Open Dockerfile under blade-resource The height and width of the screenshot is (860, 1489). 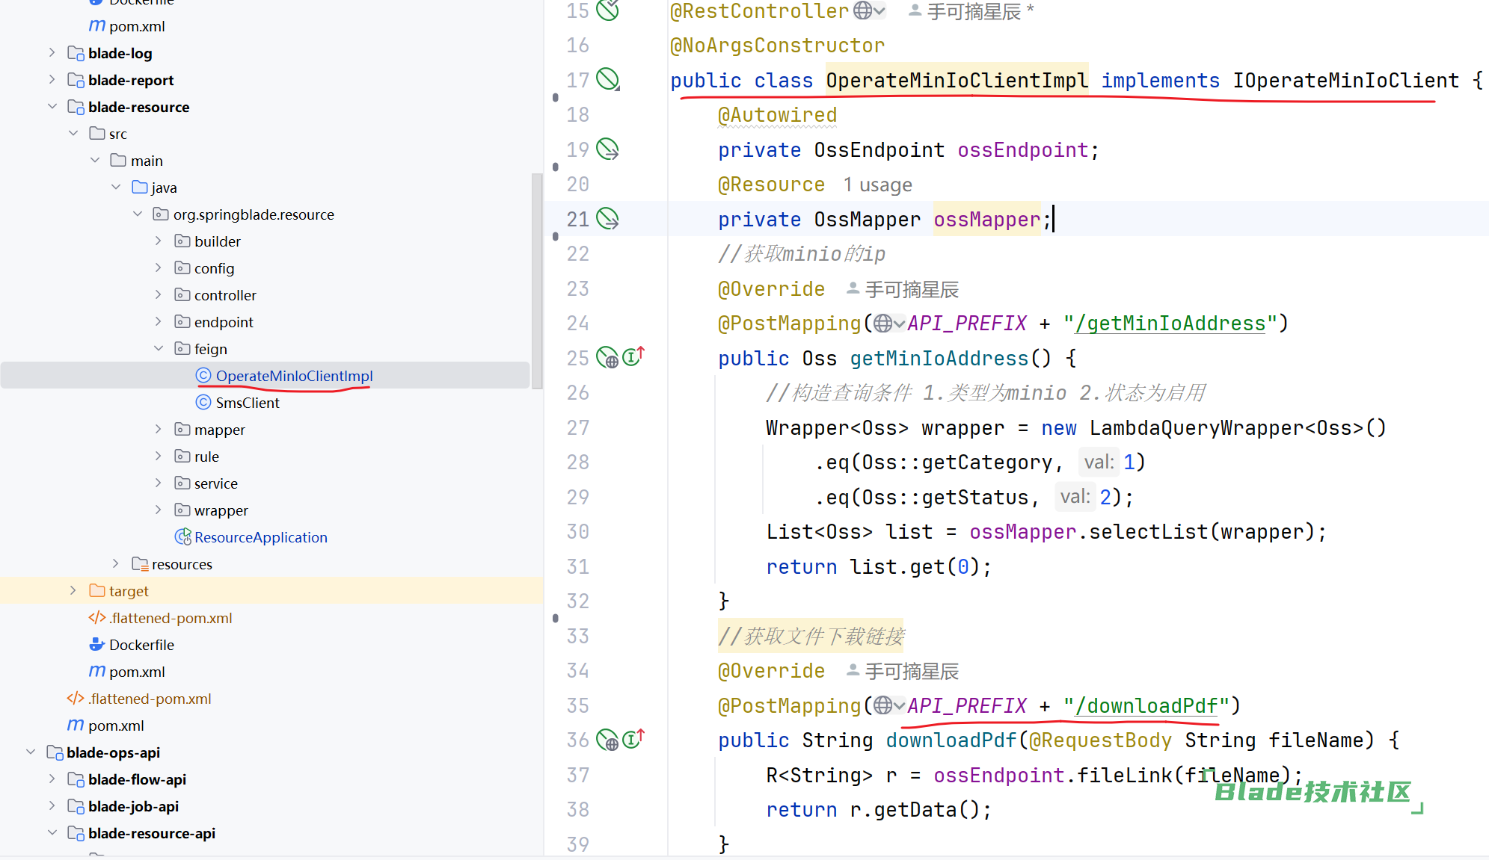coord(141,645)
